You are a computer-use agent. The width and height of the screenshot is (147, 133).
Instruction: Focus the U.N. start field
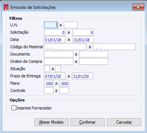pos(51,25)
